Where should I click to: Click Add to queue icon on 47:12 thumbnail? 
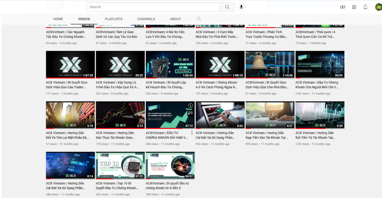(190, 113)
